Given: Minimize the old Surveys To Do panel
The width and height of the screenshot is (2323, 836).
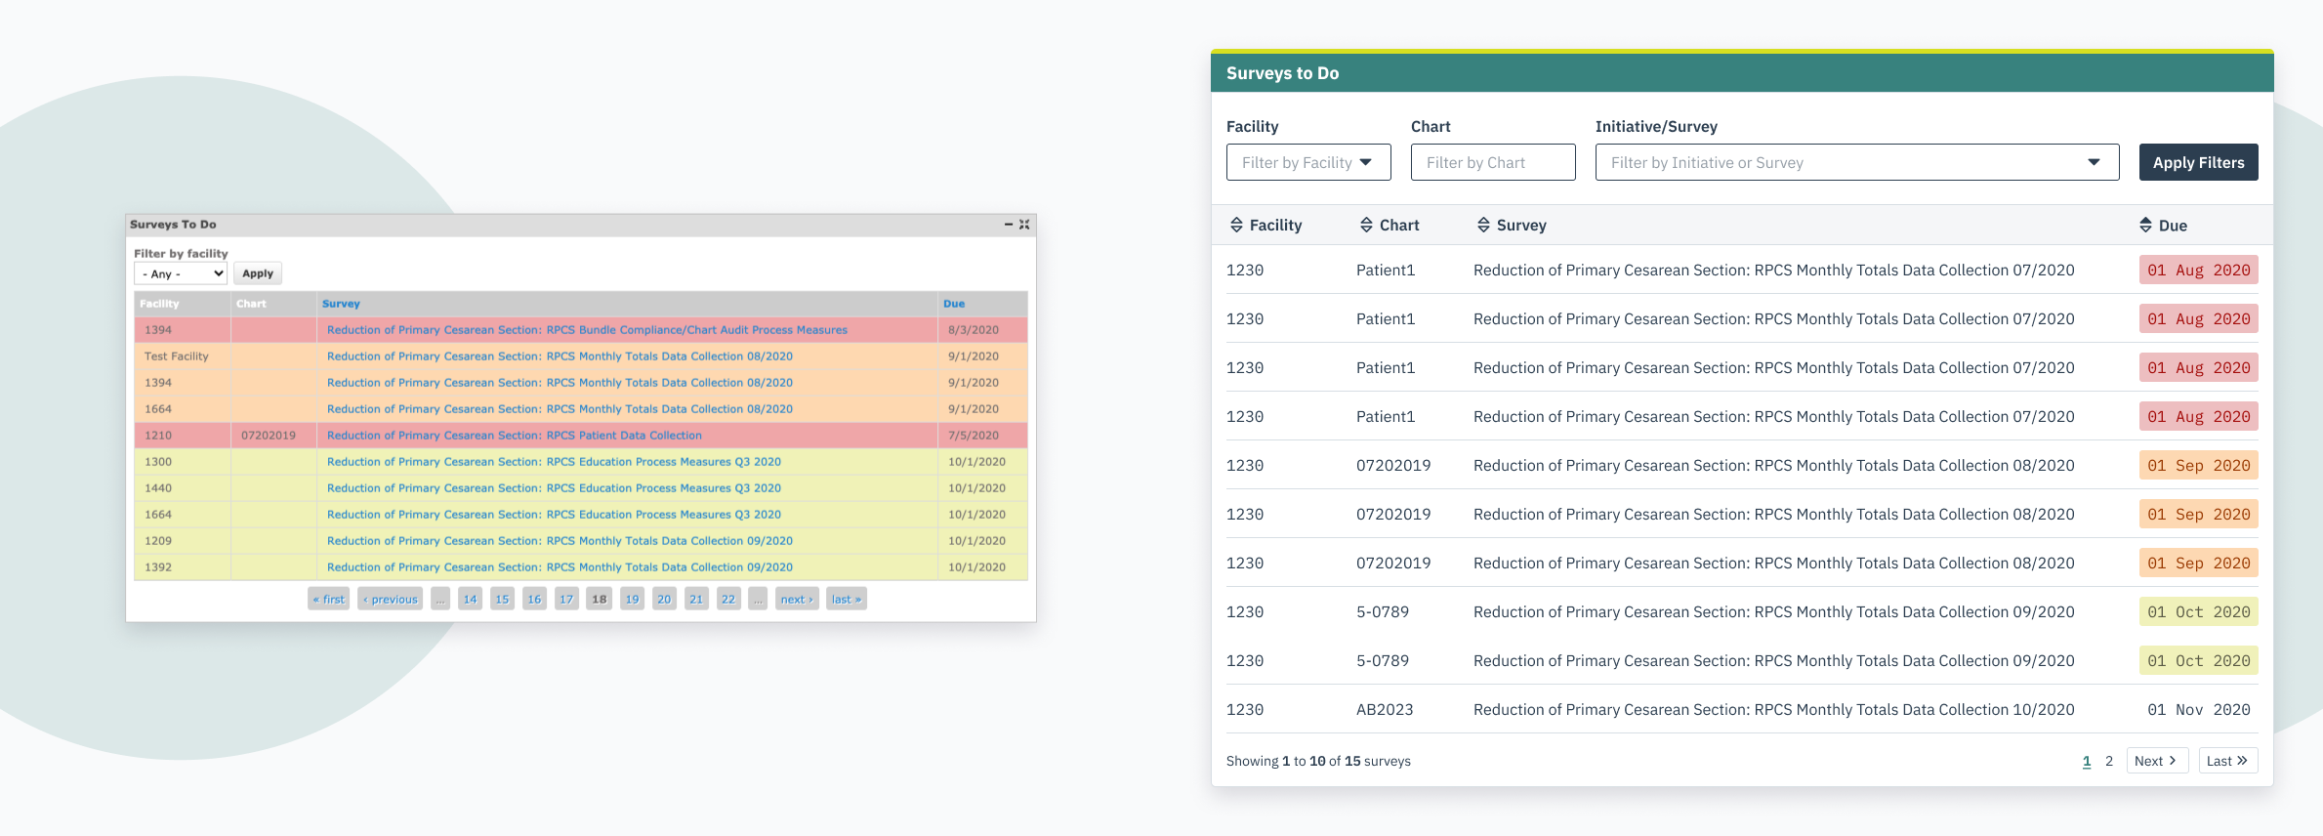Looking at the screenshot, I should [x=1009, y=225].
